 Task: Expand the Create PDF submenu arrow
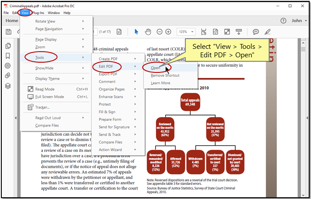[135, 59]
